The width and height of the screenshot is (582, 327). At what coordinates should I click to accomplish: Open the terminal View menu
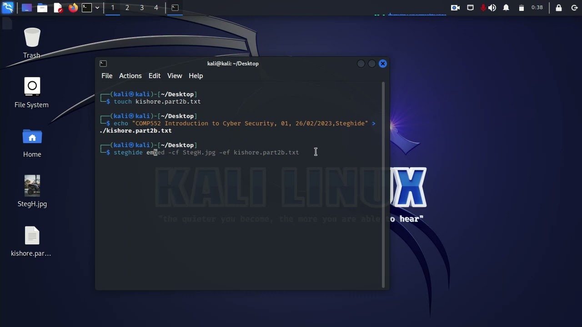point(175,76)
